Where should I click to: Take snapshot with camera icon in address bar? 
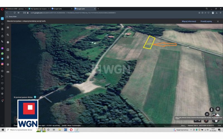click(202, 13)
